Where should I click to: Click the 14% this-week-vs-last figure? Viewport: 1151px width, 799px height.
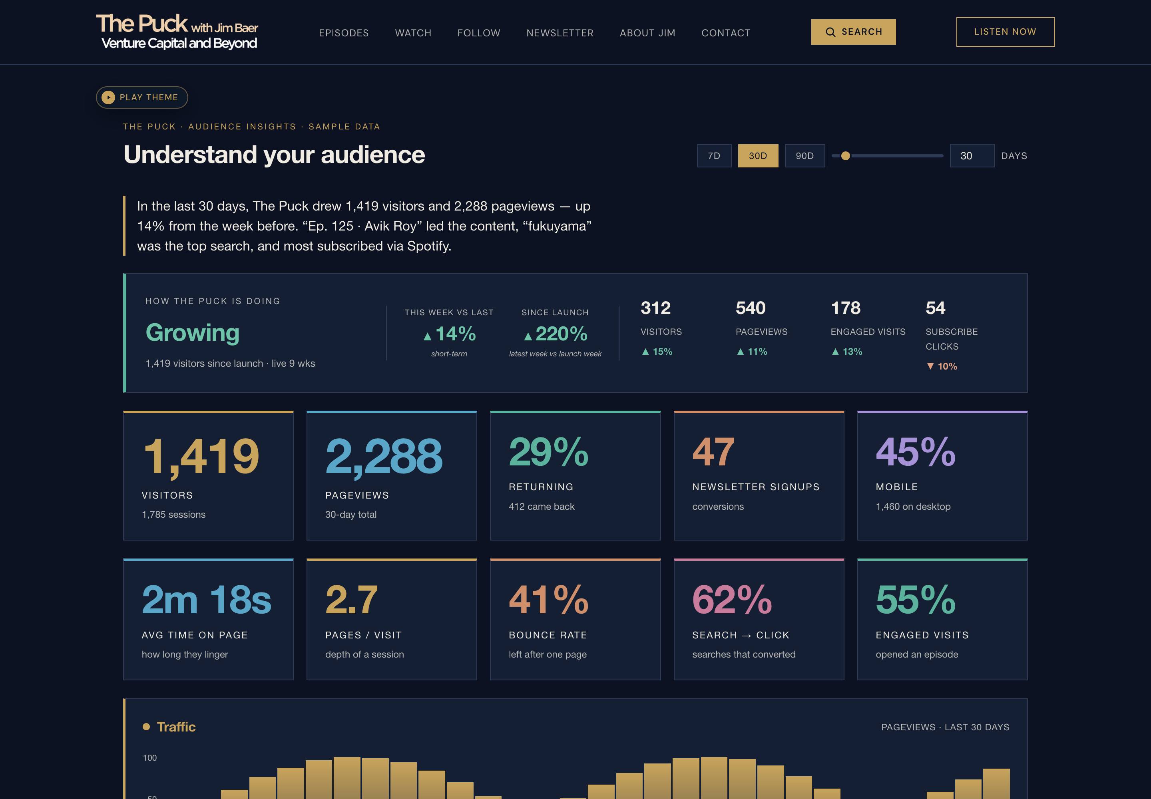[449, 334]
